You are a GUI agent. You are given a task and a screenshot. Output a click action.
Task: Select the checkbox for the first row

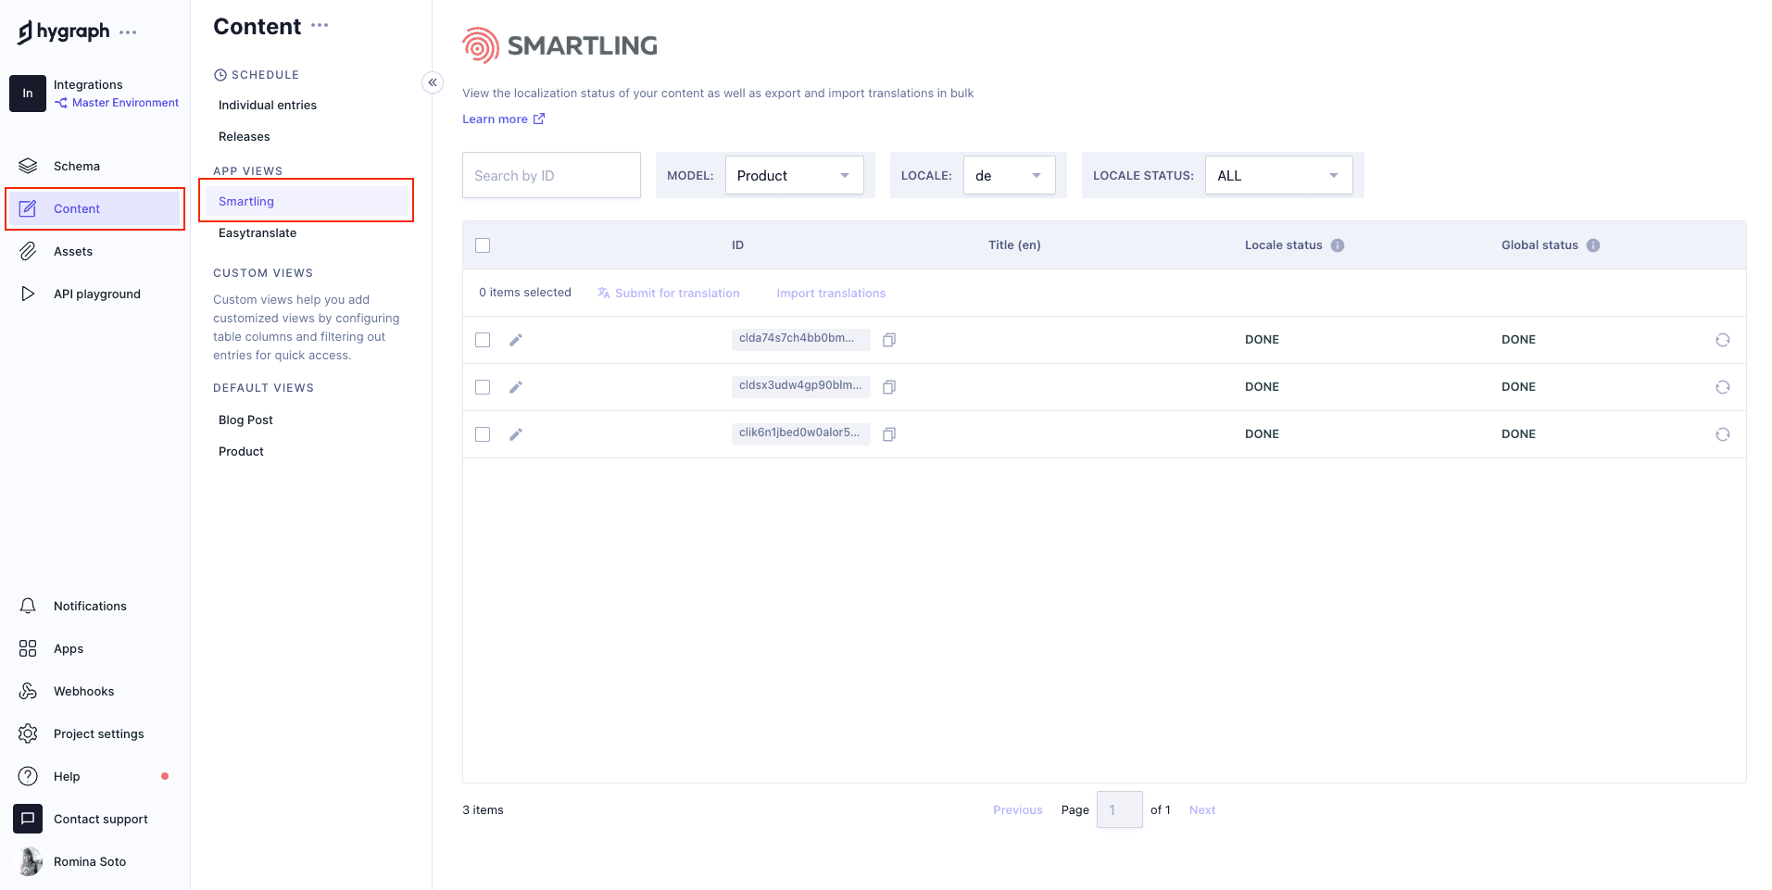(483, 340)
